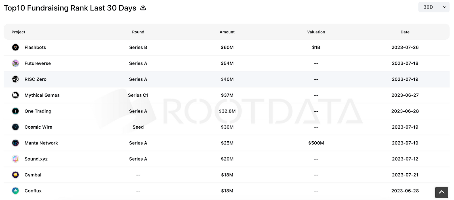Click the Valuation column header
Viewport: 454px width, 200px height.
(x=316, y=32)
